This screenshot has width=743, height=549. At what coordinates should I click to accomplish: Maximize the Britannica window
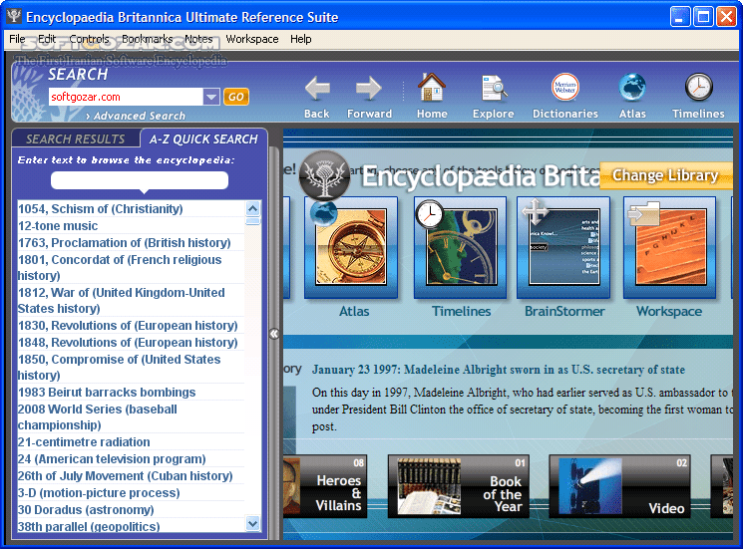click(703, 17)
